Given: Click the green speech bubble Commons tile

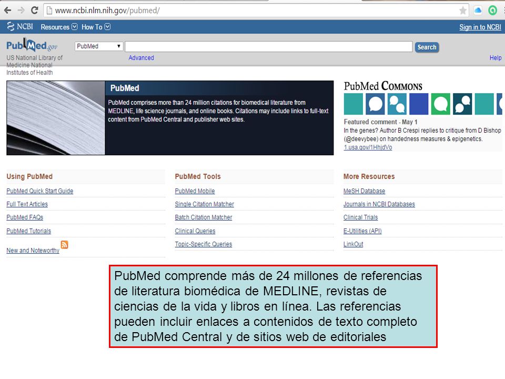Looking at the screenshot, I should [x=441, y=104].
